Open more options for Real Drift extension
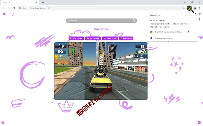 click(195, 32)
